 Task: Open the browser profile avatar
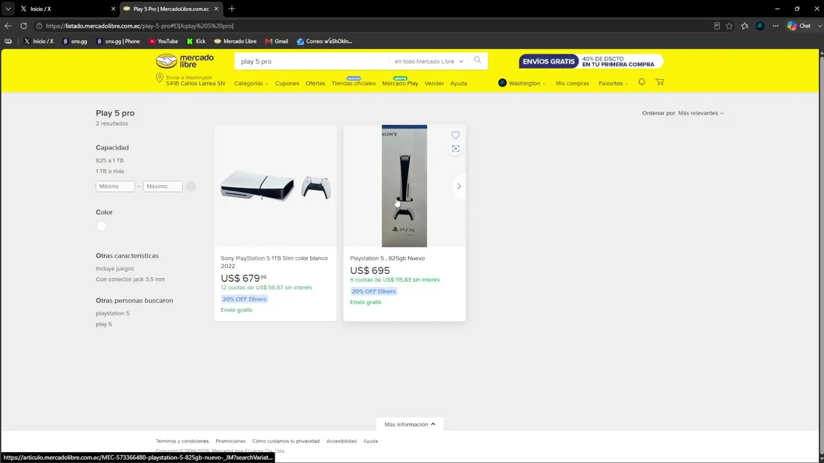coord(760,26)
